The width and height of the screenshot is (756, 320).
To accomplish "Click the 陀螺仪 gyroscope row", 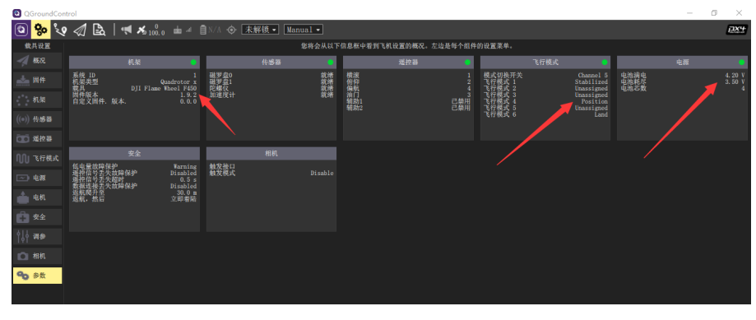I will click(271, 89).
